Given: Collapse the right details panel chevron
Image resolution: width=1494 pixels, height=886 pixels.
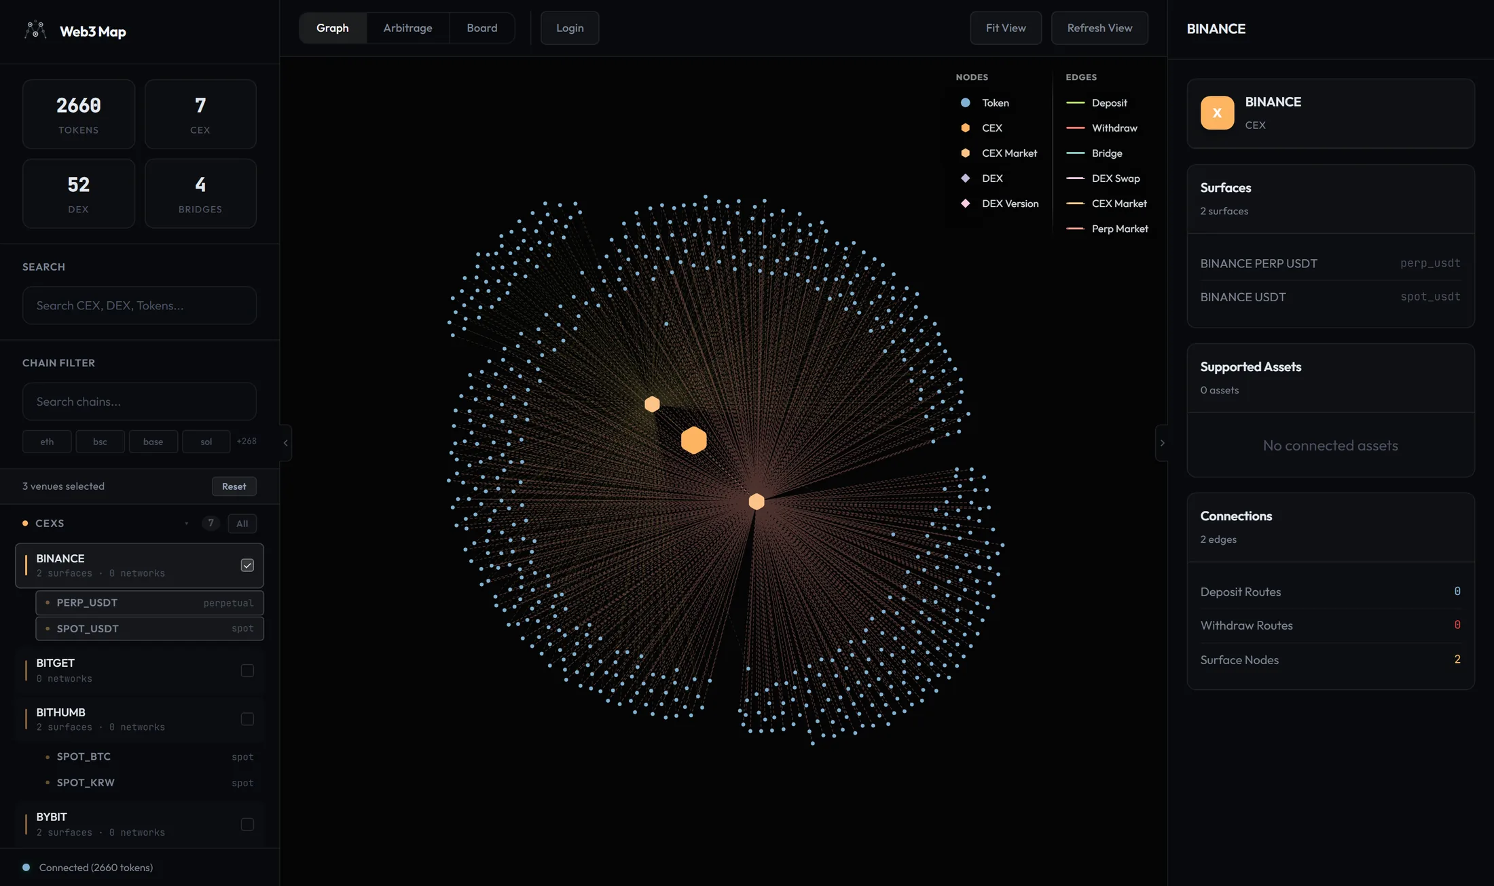Looking at the screenshot, I should 1162,443.
